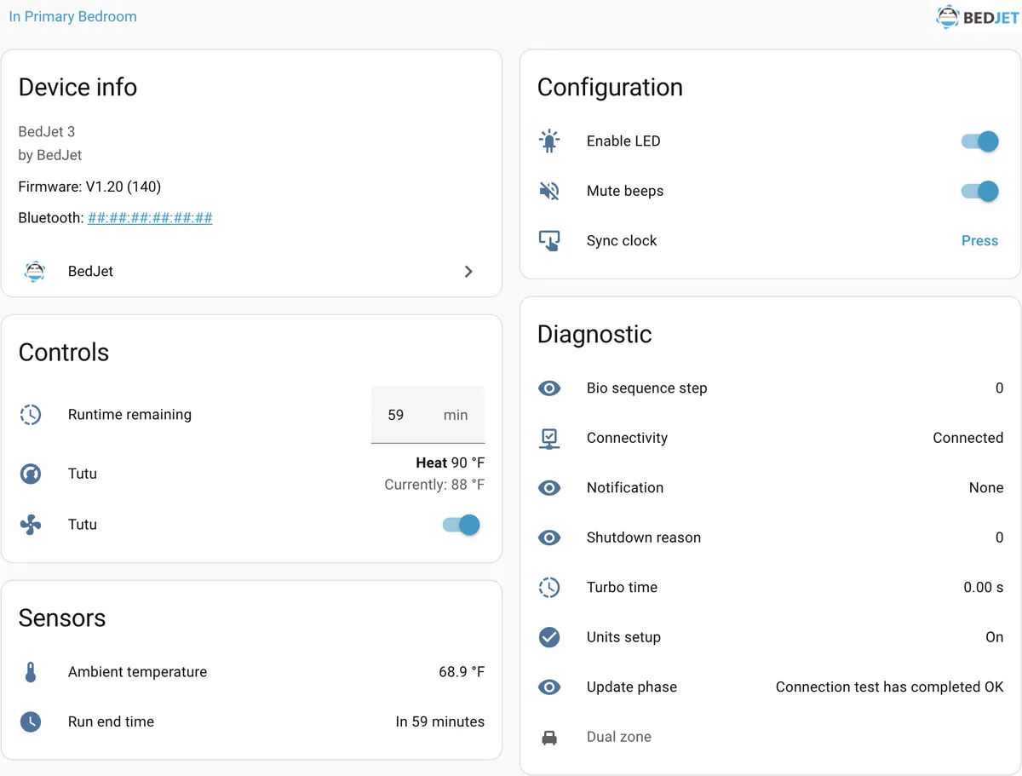Image resolution: width=1022 pixels, height=776 pixels.
Task: Click the Turbo time timer icon
Action: point(549,588)
